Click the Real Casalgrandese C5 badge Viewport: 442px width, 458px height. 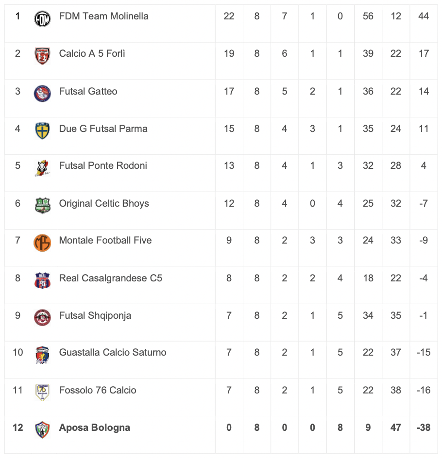click(43, 280)
